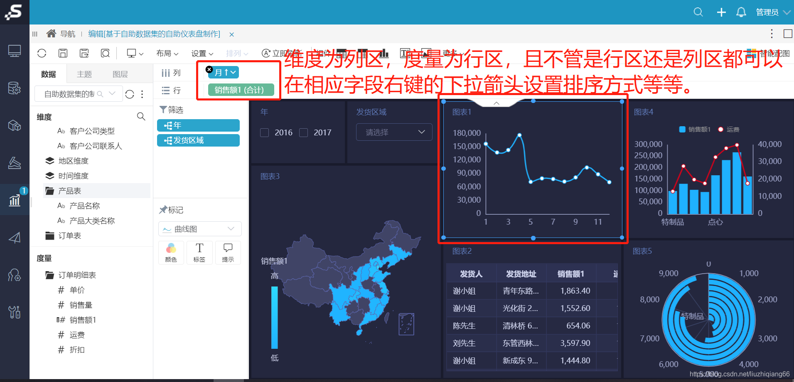Open the notification bell
The height and width of the screenshot is (382, 794).
741,12
